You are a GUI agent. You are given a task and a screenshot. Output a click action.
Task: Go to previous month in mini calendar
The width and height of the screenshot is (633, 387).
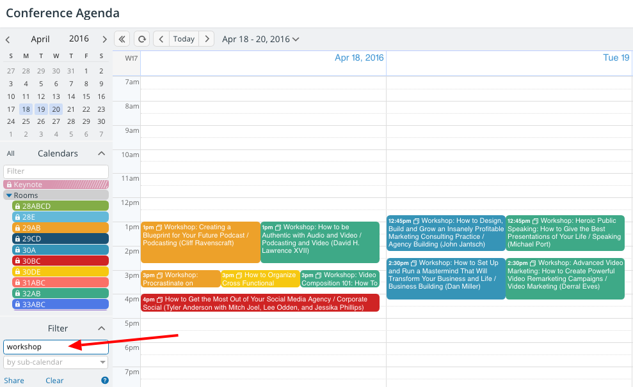coord(8,40)
